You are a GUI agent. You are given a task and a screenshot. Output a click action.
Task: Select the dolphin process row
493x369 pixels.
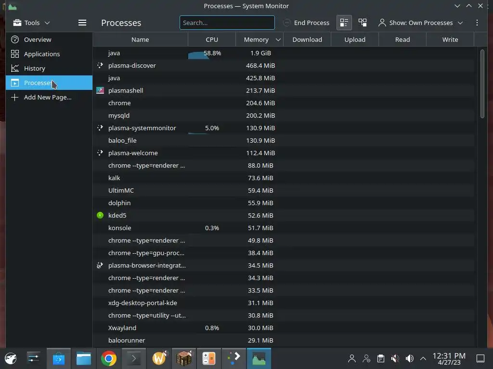point(284,203)
